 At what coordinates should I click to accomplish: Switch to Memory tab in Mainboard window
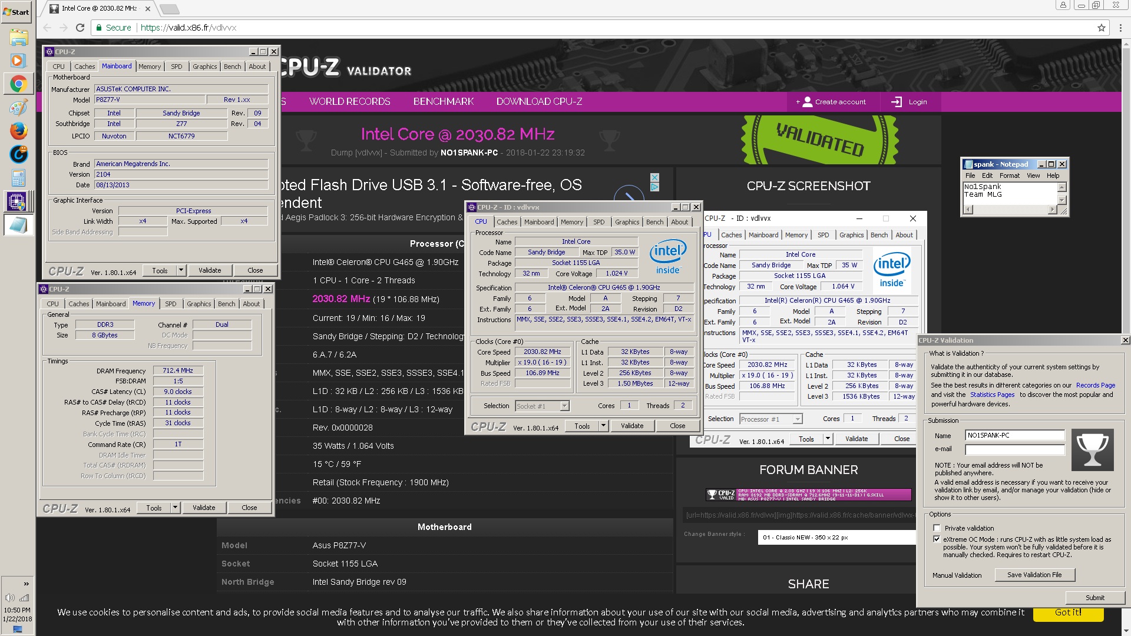tap(150, 67)
